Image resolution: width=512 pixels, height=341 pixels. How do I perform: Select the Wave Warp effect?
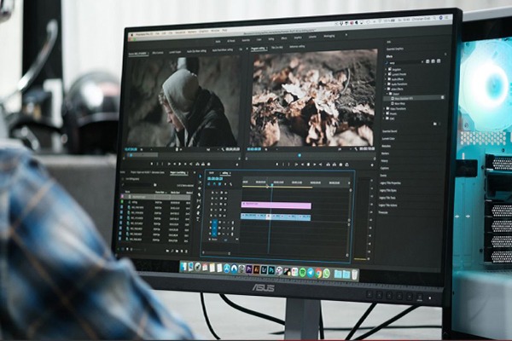pos(399,103)
